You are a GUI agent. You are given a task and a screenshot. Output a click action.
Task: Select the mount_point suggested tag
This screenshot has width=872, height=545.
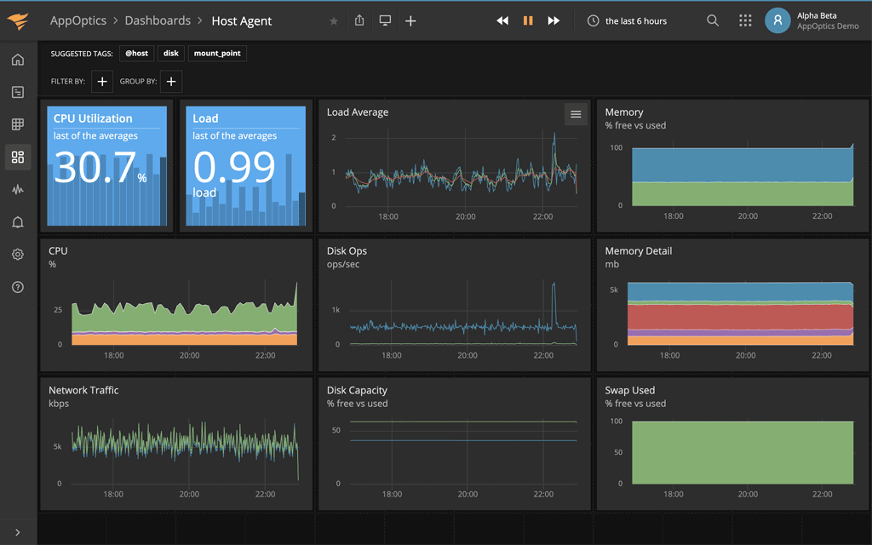click(217, 54)
